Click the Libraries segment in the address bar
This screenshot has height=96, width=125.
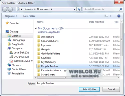(x=28, y=9)
